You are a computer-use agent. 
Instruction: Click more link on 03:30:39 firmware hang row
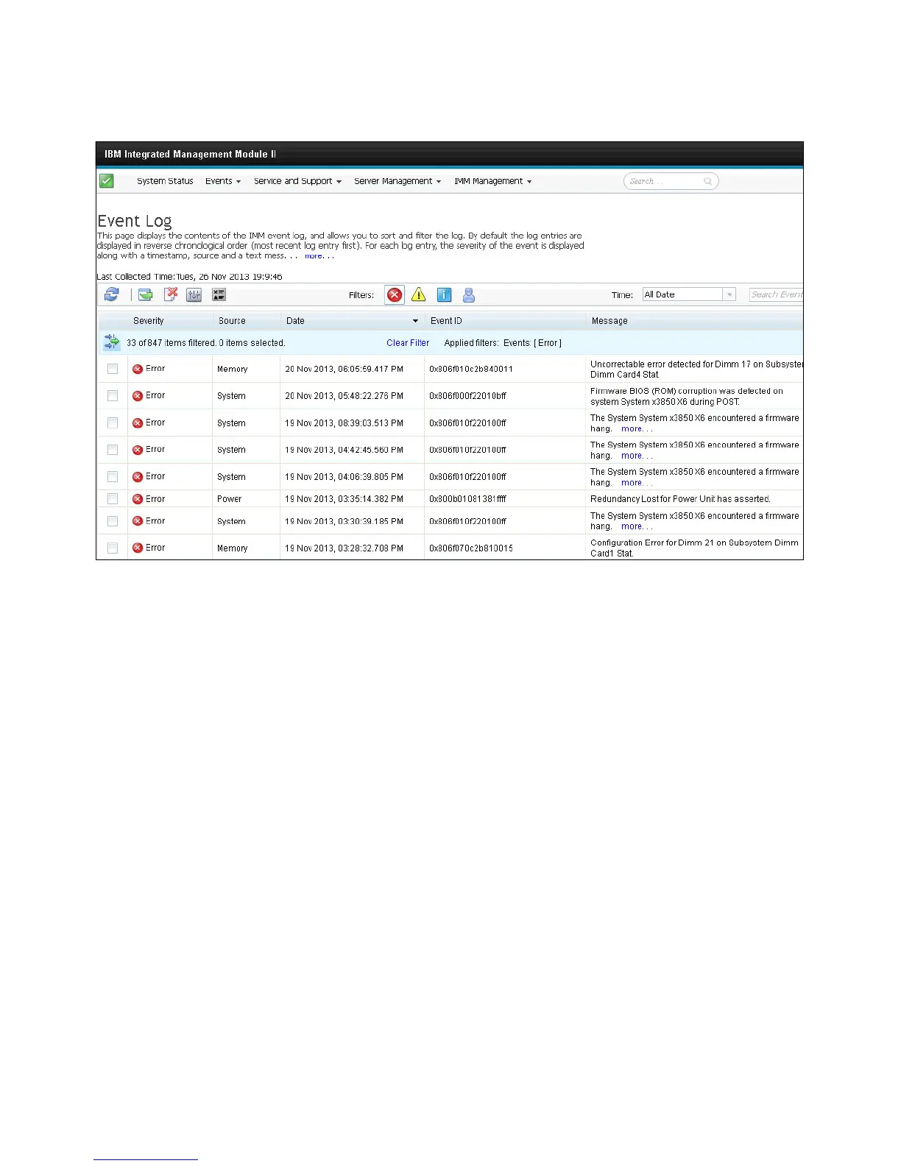[637, 526]
